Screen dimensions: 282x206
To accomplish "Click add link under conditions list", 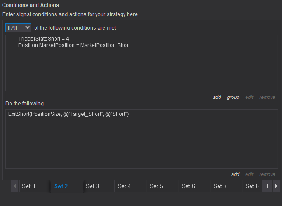I will click(x=217, y=97).
